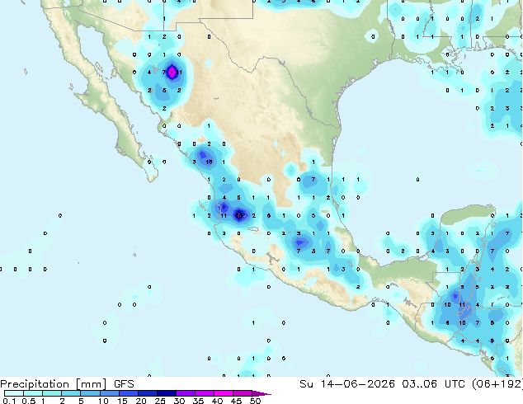Click the 'GFS' model label
Viewport: 523px width, 404px height.
[x=124, y=384]
